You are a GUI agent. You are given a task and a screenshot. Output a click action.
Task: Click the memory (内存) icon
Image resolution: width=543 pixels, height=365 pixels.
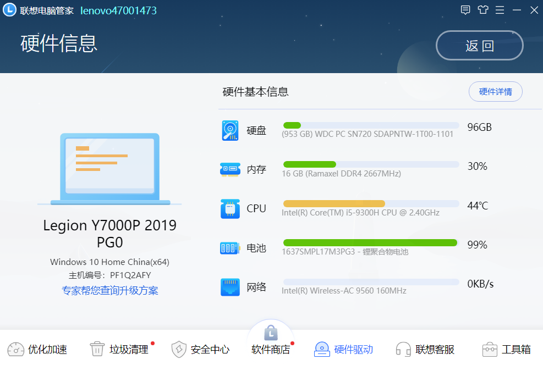[230, 169]
